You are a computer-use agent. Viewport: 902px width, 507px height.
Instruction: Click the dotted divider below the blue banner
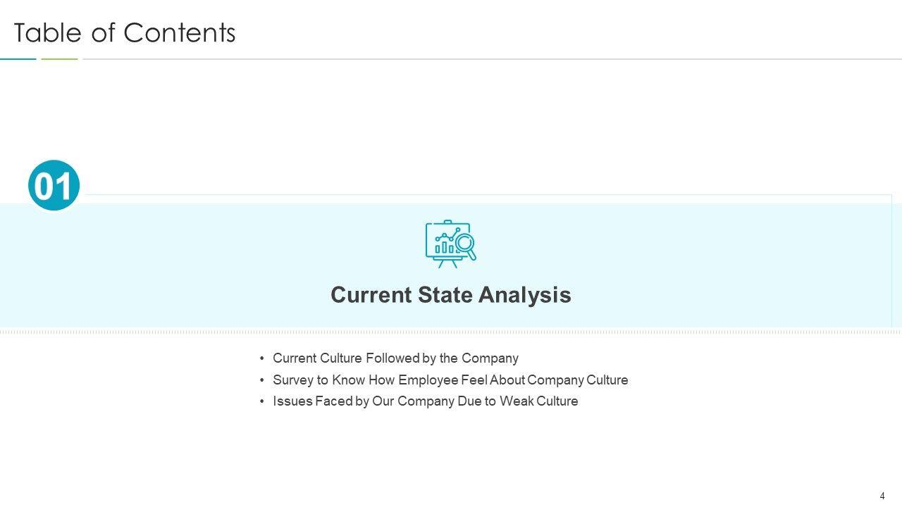pyautogui.click(x=451, y=331)
